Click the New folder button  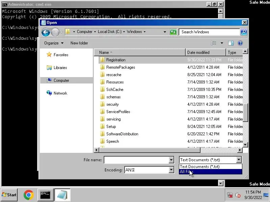coord(79,43)
